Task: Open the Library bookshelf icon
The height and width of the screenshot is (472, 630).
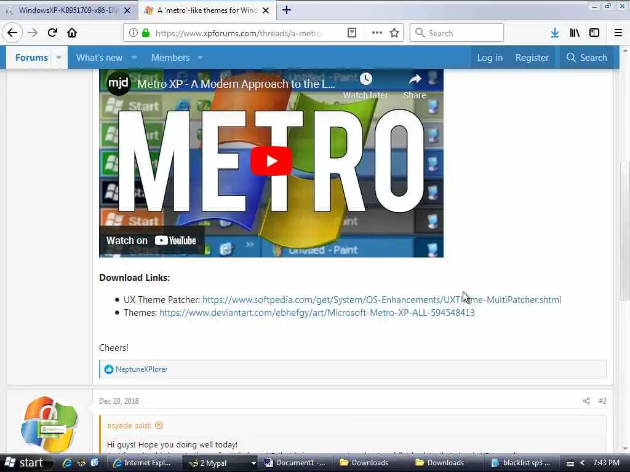Action: (575, 33)
